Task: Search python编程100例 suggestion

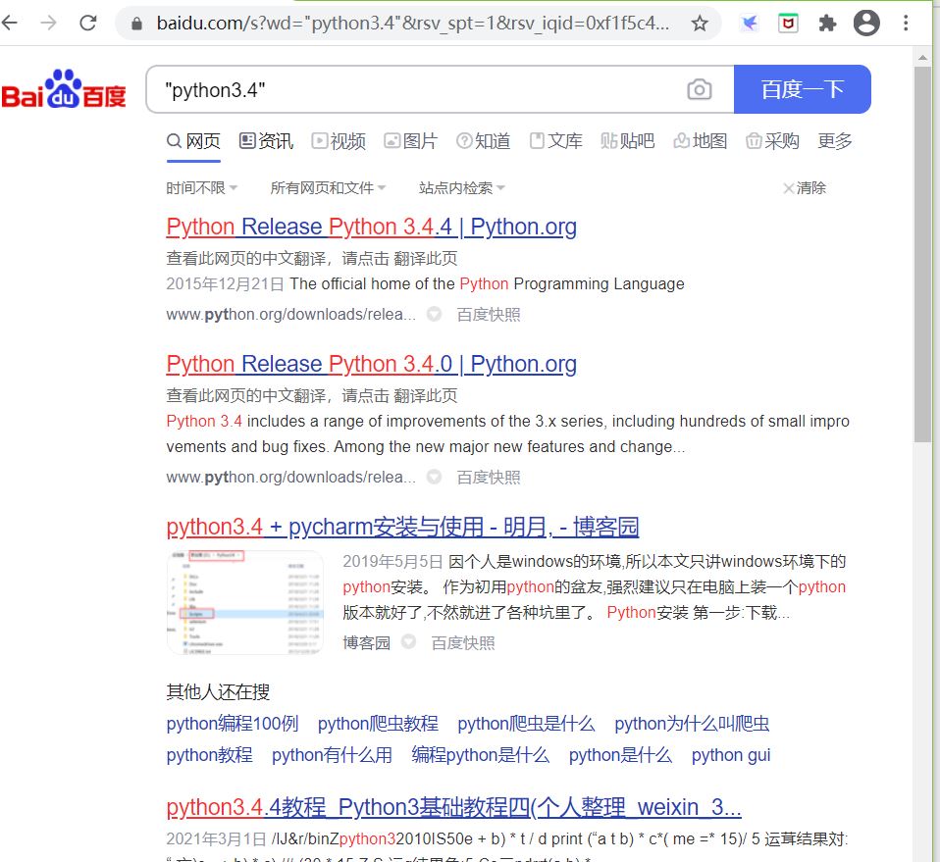Action: click(232, 724)
